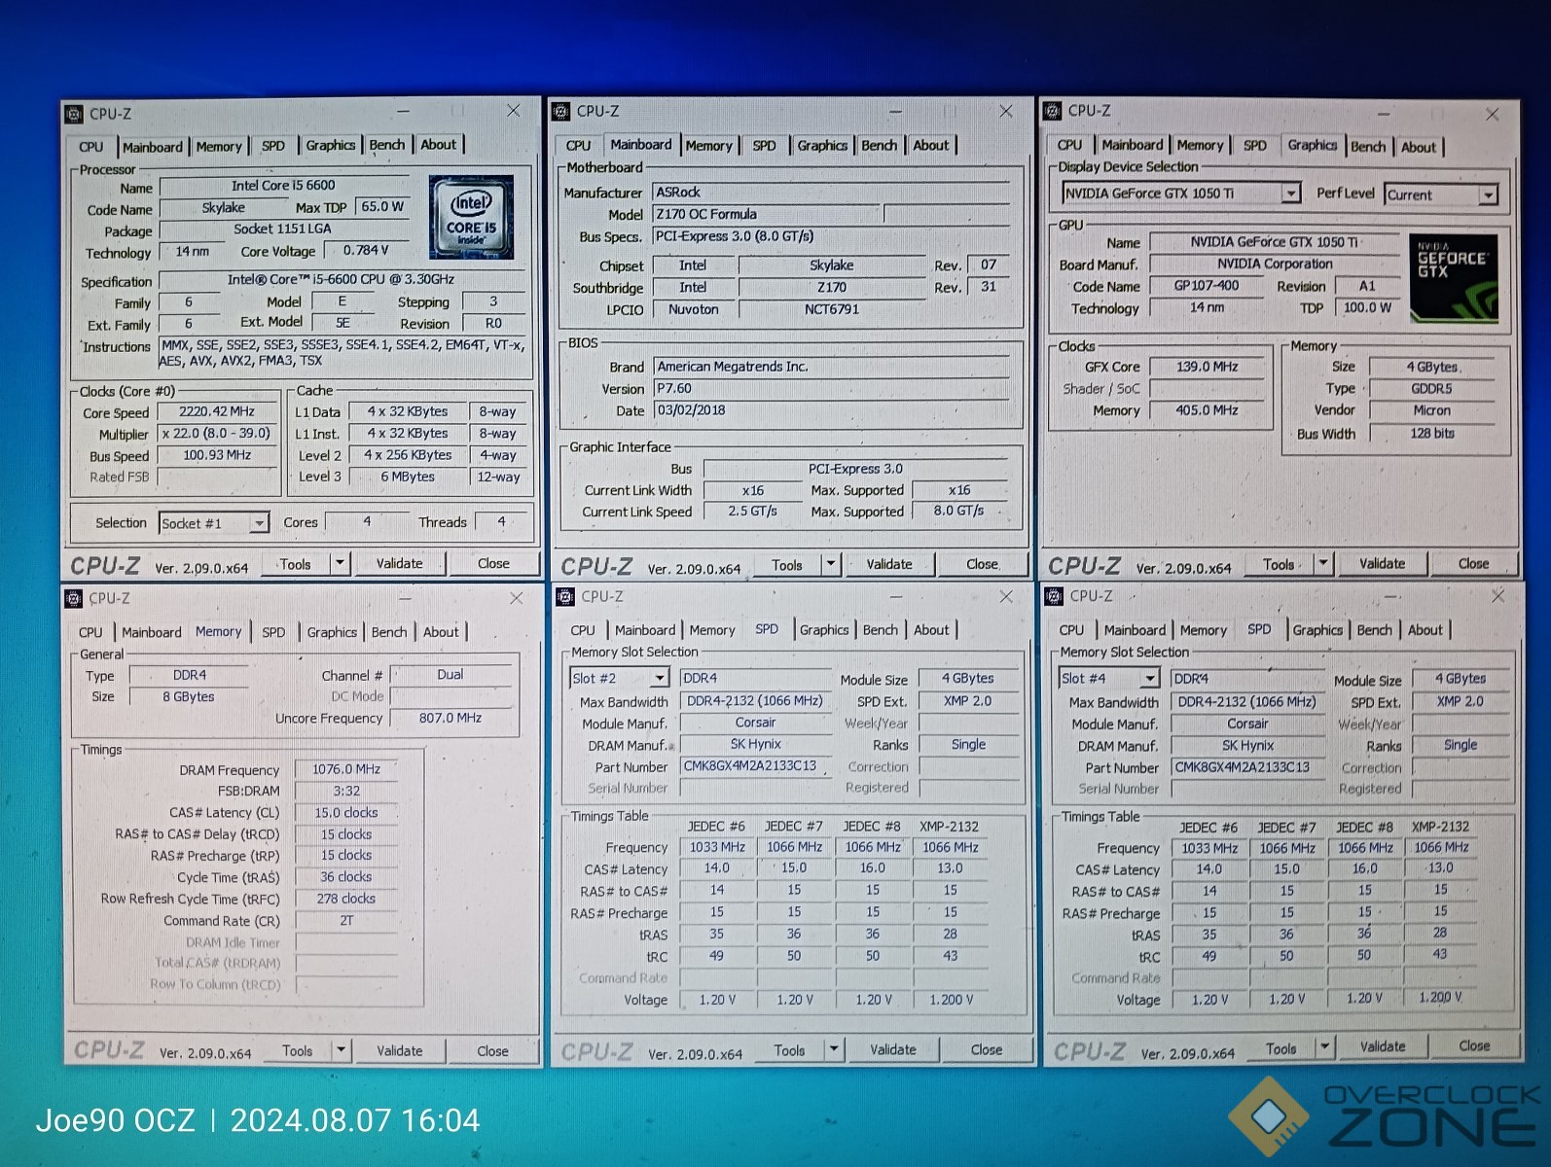Open the Slot #2 memory slot dropdown

(659, 678)
